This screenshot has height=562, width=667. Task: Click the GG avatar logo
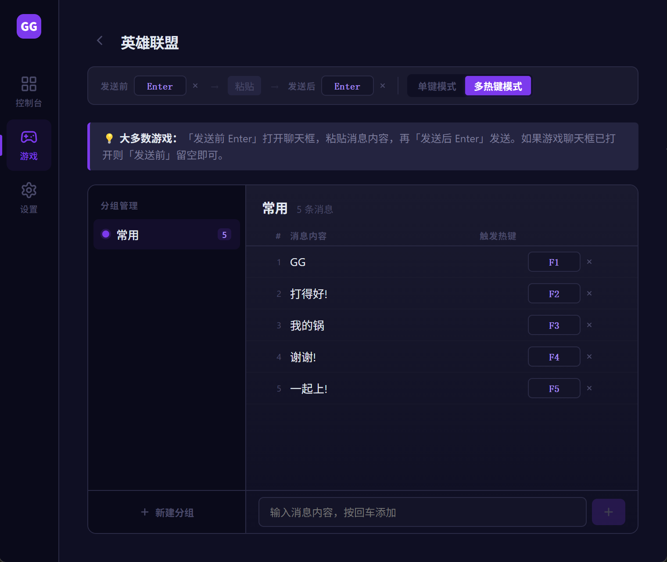pyautogui.click(x=29, y=26)
